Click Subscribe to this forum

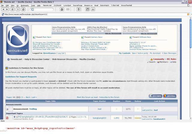109,97
